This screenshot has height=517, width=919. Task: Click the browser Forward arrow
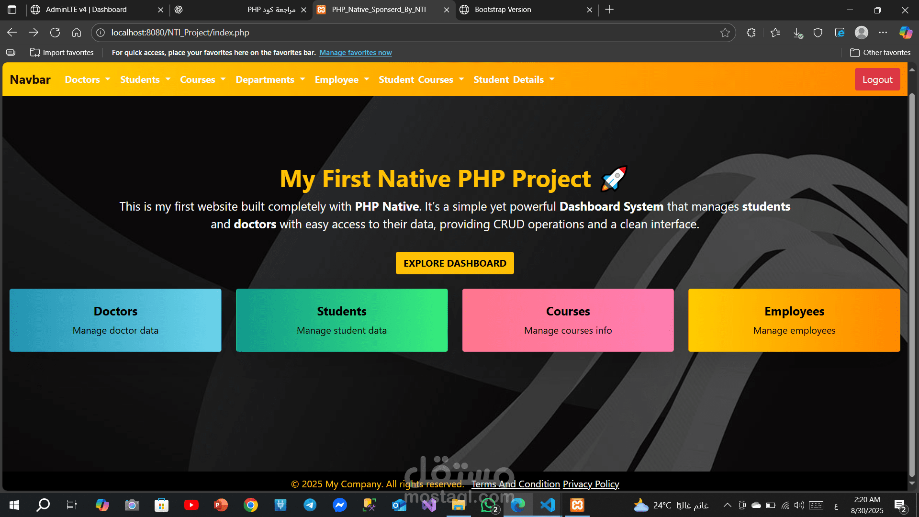(34, 33)
